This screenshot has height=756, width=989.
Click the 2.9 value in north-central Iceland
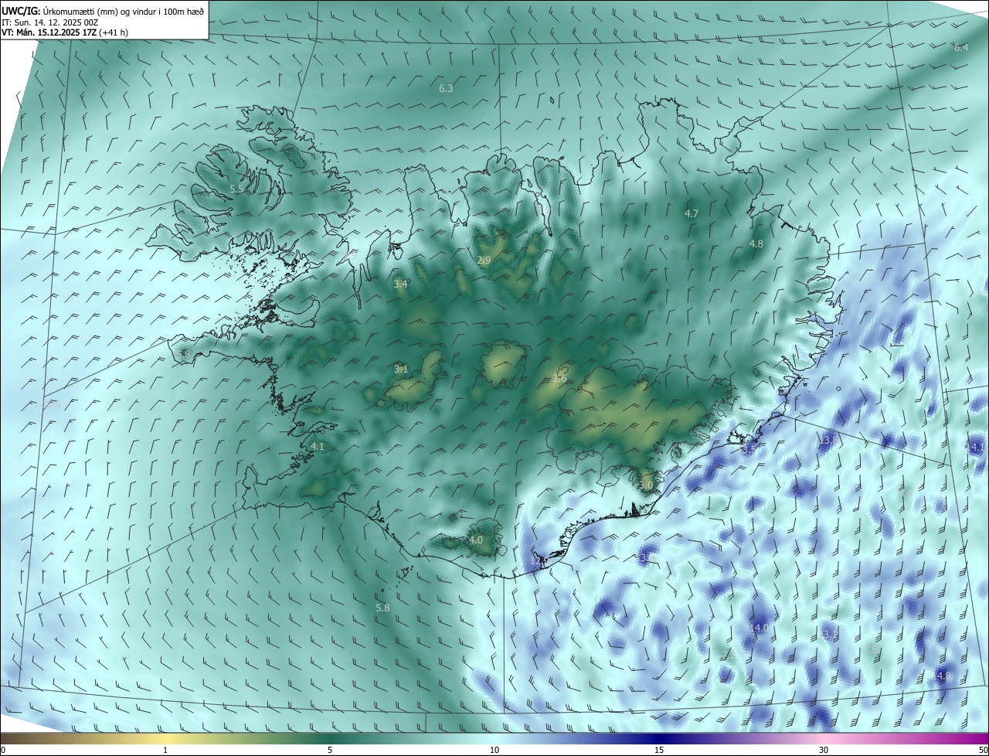click(484, 261)
